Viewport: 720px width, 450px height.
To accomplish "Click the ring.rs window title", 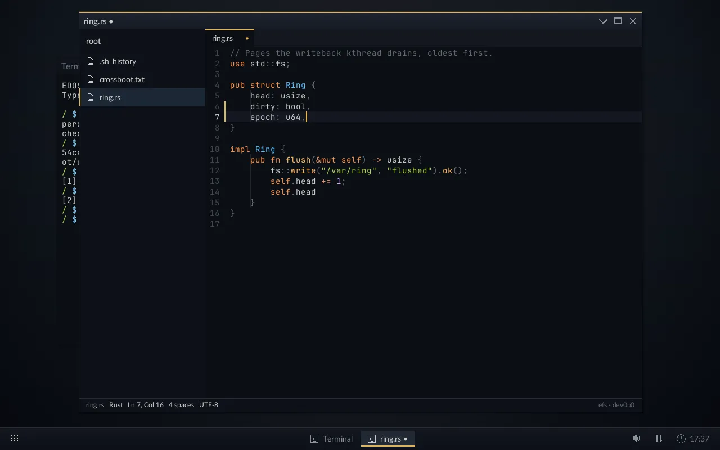I will [98, 21].
